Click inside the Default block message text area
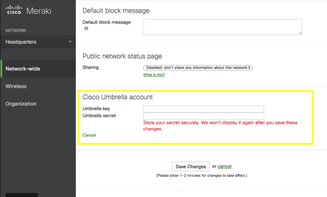 tap(222, 27)
